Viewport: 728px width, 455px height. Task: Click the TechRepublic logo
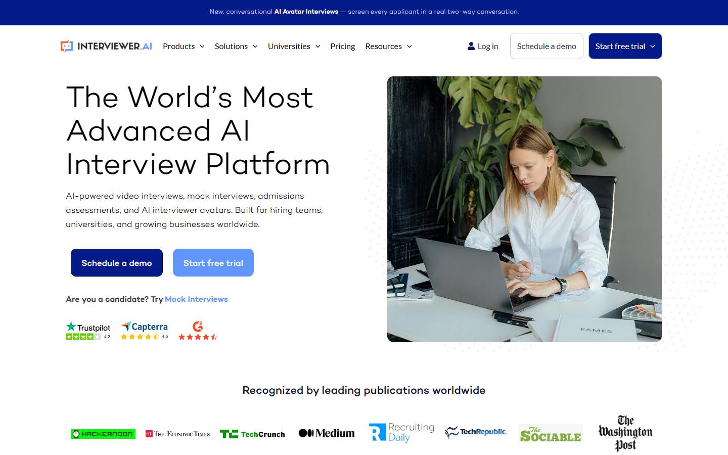point(476,432)
